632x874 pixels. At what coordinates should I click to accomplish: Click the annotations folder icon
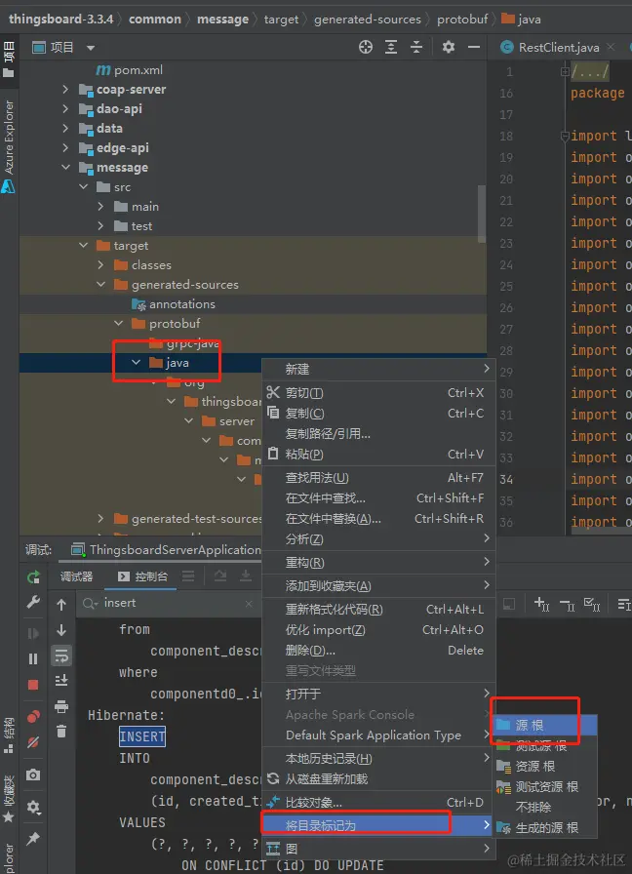138,304
